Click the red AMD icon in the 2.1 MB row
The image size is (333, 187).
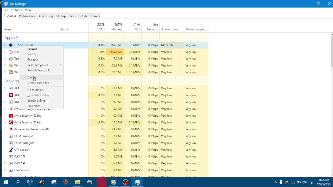coord(11,95)
